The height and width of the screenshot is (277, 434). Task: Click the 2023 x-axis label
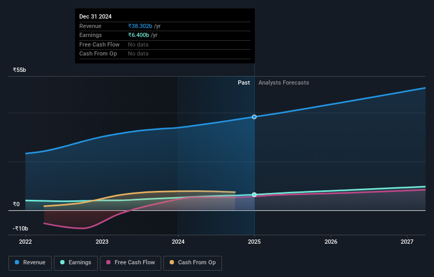[102, 242]
